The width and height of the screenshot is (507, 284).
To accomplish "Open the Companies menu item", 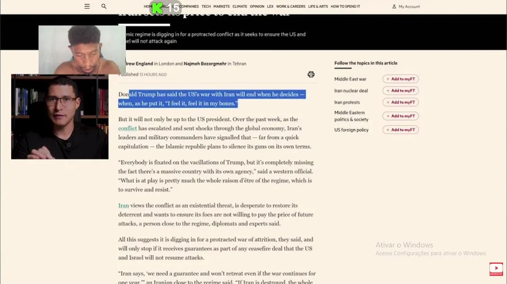I will coord(189,6).
